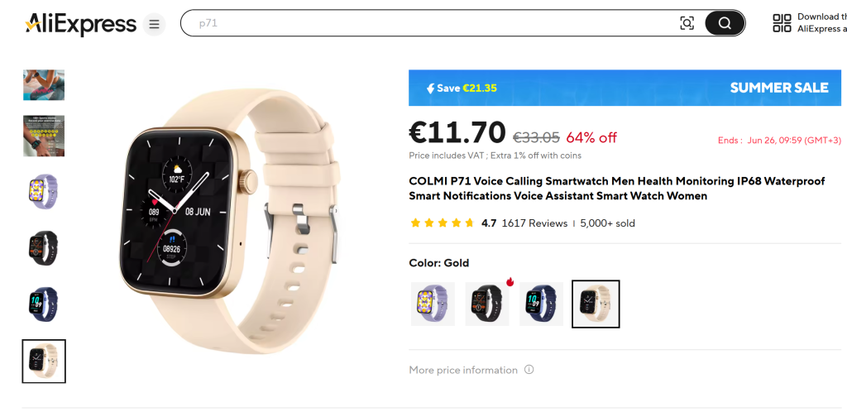Click the black search magnifier button

[x=725, y=23]
